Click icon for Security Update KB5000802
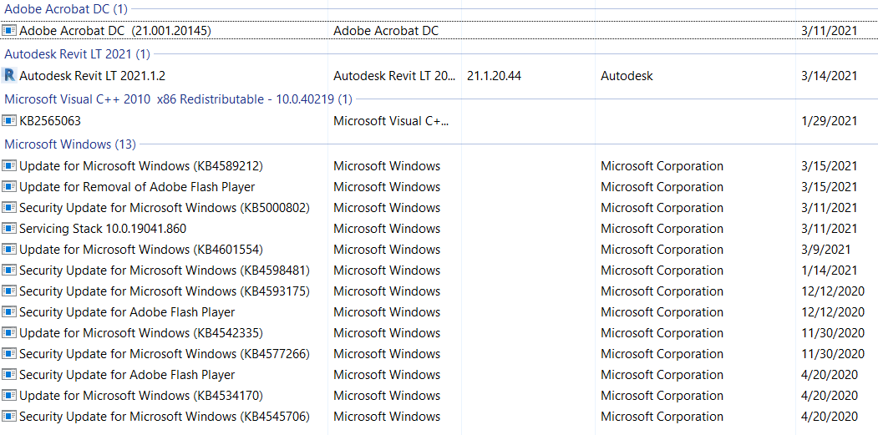The height and width of the screenshot is (435, 878). pyautogui.click(x=10, y=208)
